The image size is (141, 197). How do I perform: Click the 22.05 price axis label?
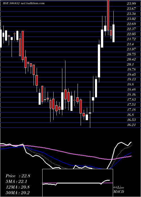131,34
